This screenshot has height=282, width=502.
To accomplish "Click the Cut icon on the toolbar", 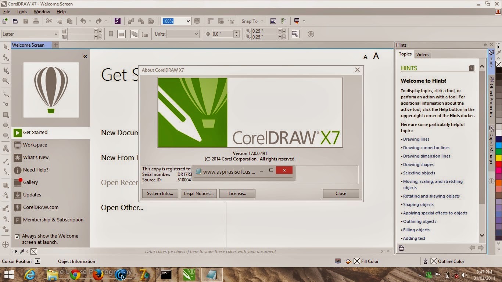I will (49, 21).
